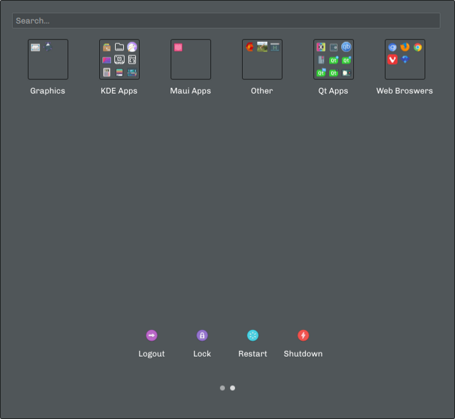Click Firefox icon in Web Broswers folder

(x=405, y=47)
